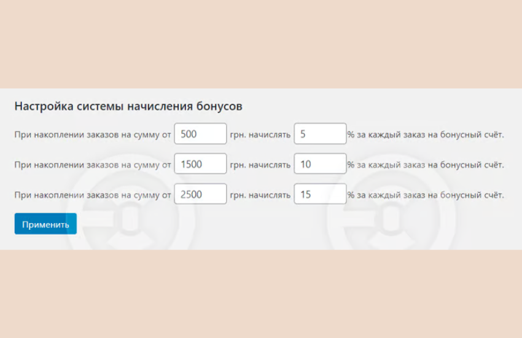Click '% за каждый заказ' text after the 15 field
Image resolution: width=522 pixels, height=338 pixels.
click(x=386, y=195)
